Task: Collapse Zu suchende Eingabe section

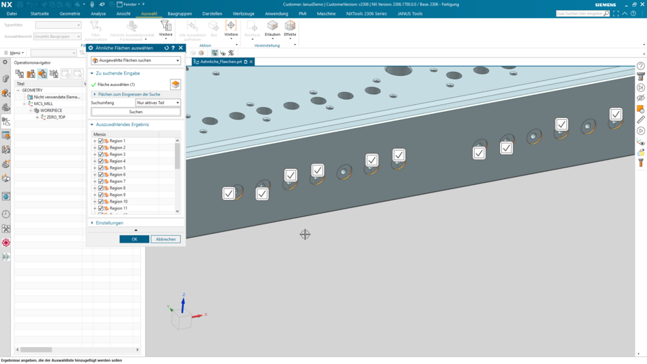Action: pyautogui.click(x=92, y=73)
